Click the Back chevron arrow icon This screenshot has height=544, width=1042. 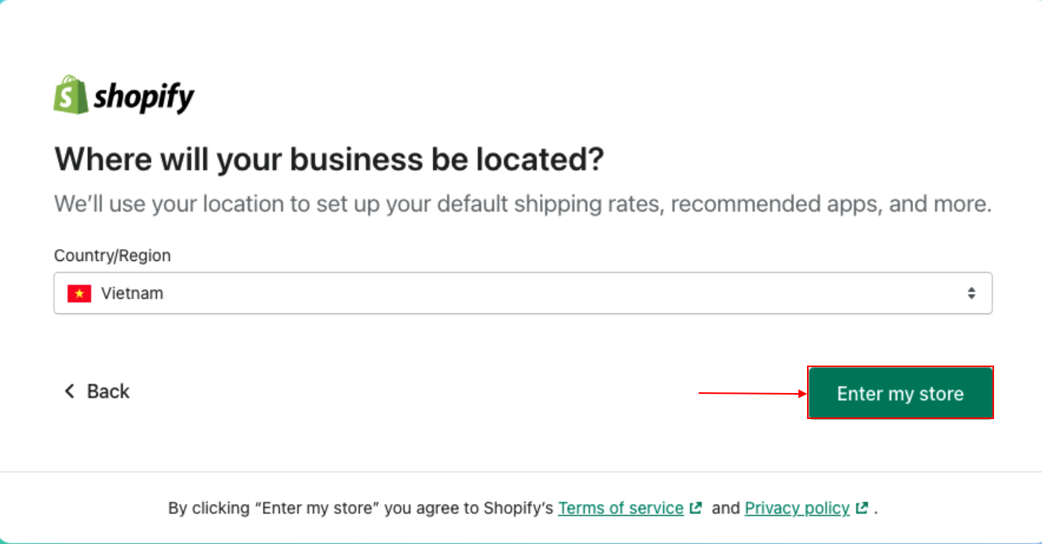(x=69, y=391)
